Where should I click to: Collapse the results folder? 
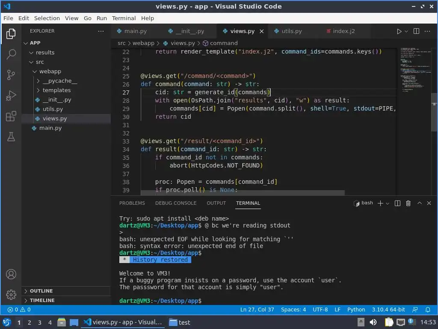66,52
